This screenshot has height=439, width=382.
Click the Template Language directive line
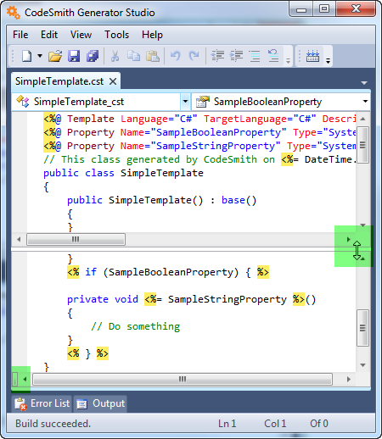point(199,119)
